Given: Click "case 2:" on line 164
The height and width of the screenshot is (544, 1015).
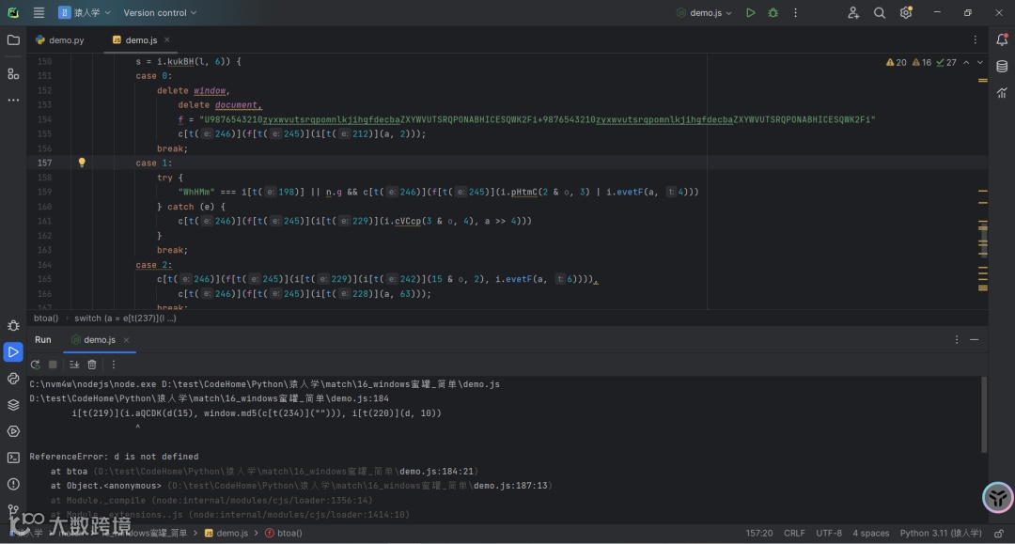Looking at the screenshot, I should click(153, 265).
